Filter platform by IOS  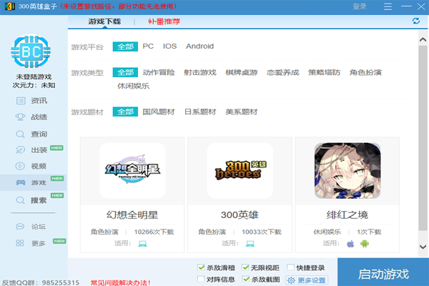tap(170, 46)
